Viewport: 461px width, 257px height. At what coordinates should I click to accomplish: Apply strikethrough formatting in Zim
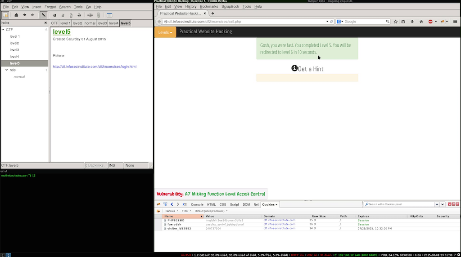pyautogui.click(x=79, y=15)
